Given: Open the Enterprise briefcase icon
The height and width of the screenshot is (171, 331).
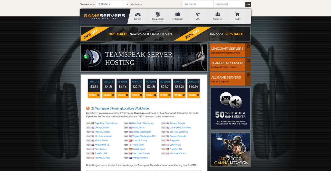Looking at the screenshot, I should point(178,14).
